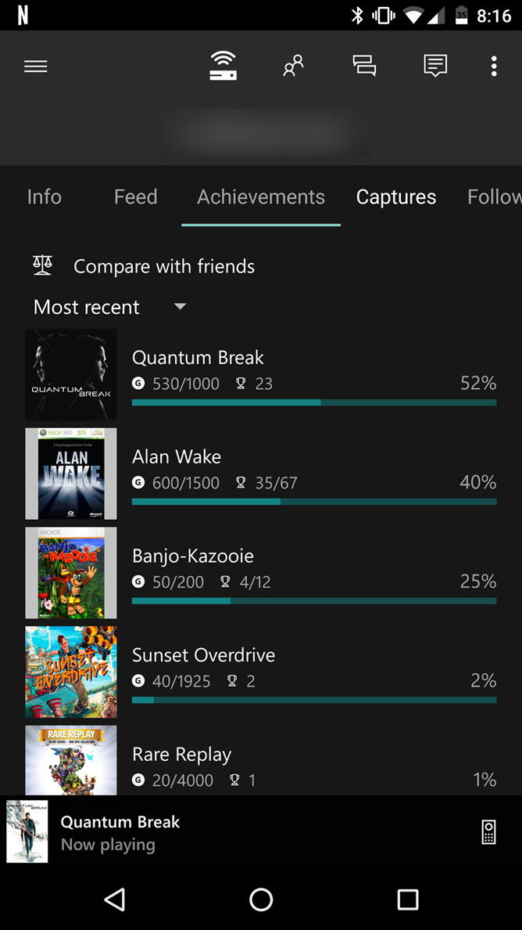Expand the Most recent sort dropdown
Screen dimensions: 522x930
pyautogui.click(x=86, y=307)
